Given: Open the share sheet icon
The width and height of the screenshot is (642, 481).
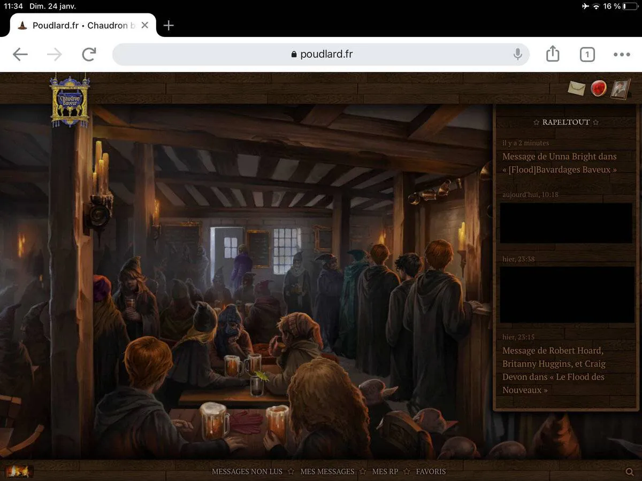Looking at the screenshot, I should 553,53.
